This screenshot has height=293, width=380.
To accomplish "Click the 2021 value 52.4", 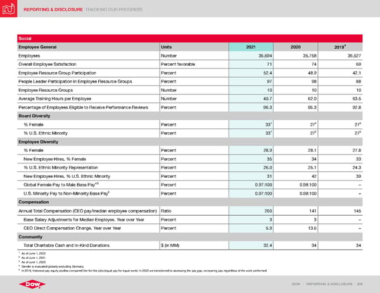I will [x=267, y=73].
